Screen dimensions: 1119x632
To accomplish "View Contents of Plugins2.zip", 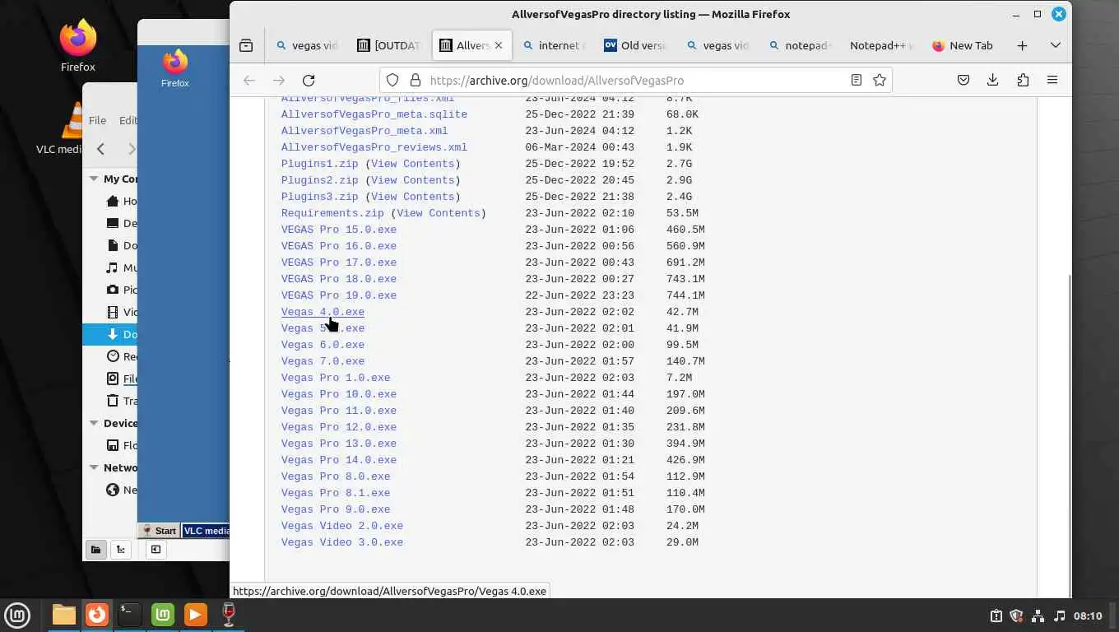I will 413,180.
